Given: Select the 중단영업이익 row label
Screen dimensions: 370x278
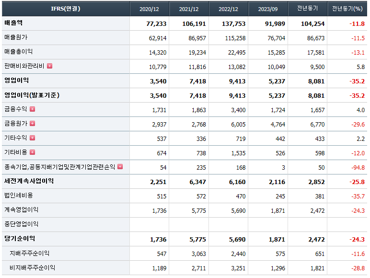Looking at the screenshot, I should coord(21,224).
